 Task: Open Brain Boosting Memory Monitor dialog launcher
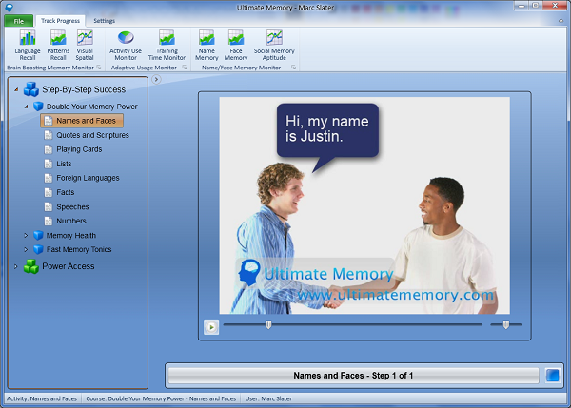click(x=99, y=68)
